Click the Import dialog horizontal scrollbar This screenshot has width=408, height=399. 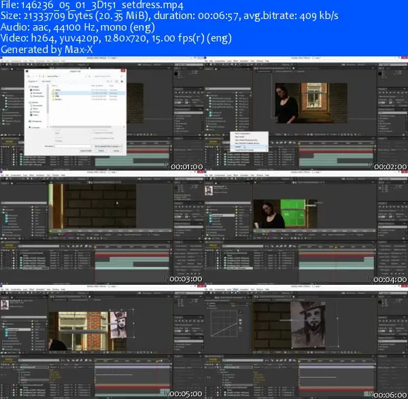[x=82, y=127]
